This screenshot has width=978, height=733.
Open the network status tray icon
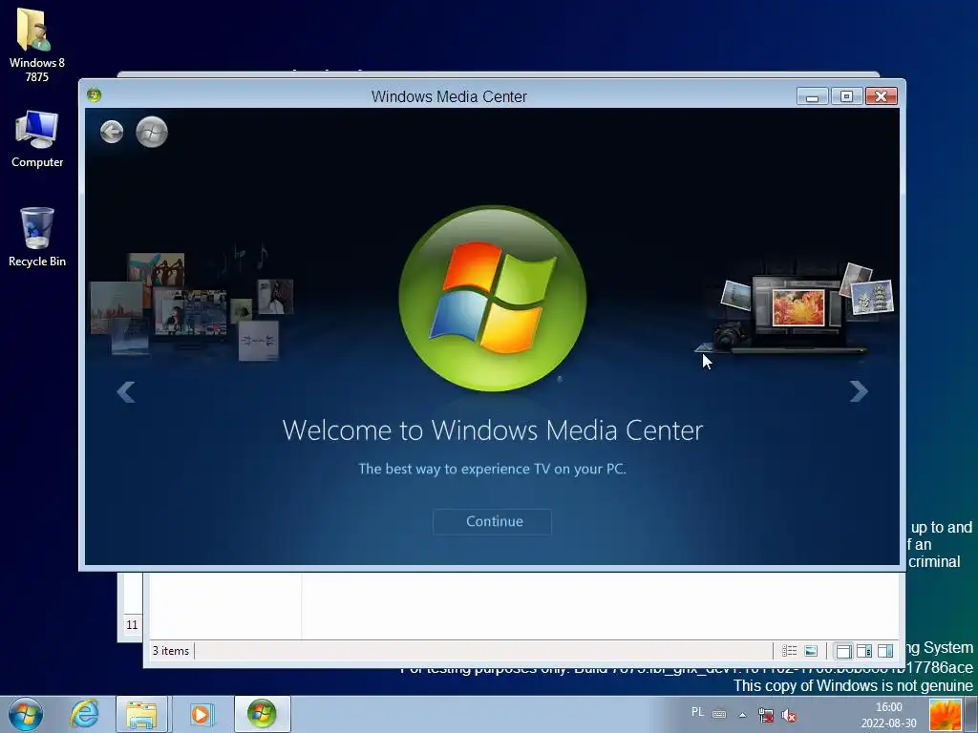[x=765, y=715]
